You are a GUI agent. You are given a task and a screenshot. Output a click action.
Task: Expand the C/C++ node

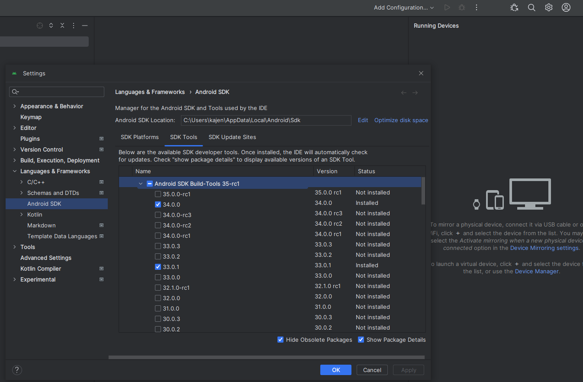pyautogui.click(x=22, y=182)
